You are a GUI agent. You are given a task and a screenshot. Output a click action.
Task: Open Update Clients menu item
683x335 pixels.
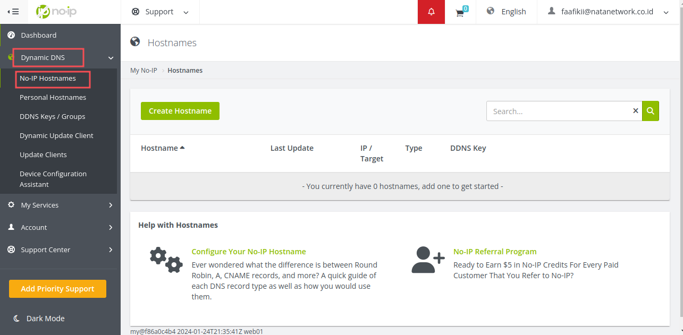(43, 154)
